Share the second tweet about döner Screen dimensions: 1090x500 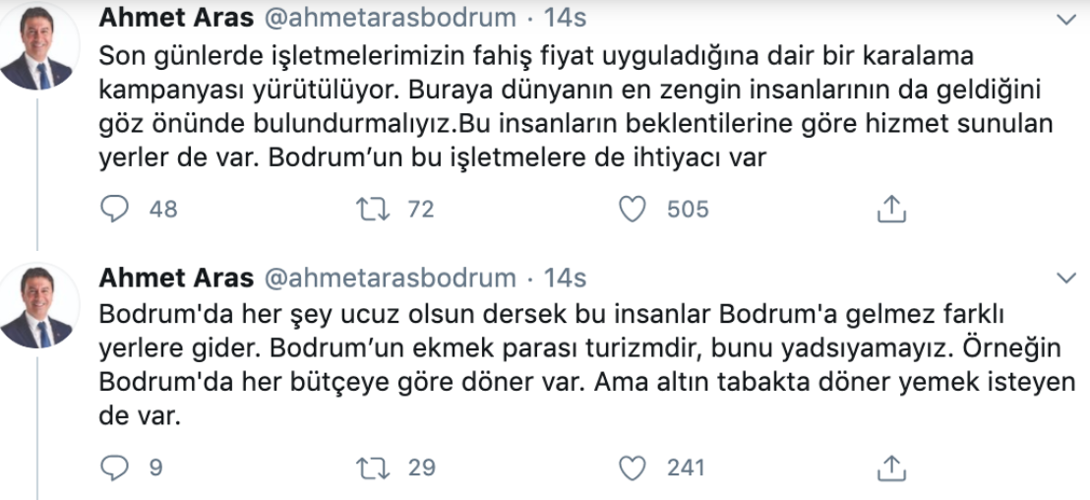click(890, 467)
